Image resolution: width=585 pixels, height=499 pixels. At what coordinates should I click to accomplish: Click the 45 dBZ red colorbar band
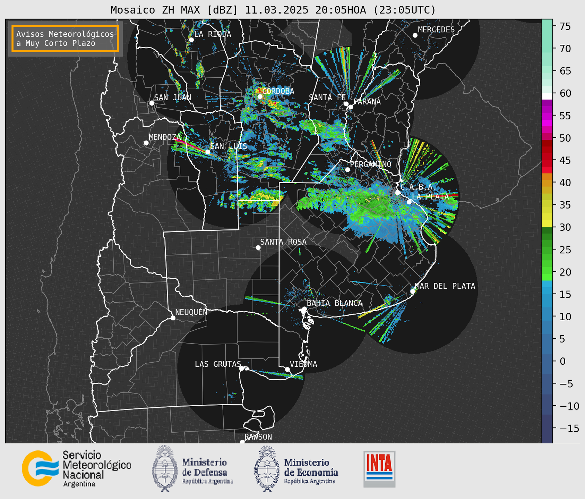[547, 160]
